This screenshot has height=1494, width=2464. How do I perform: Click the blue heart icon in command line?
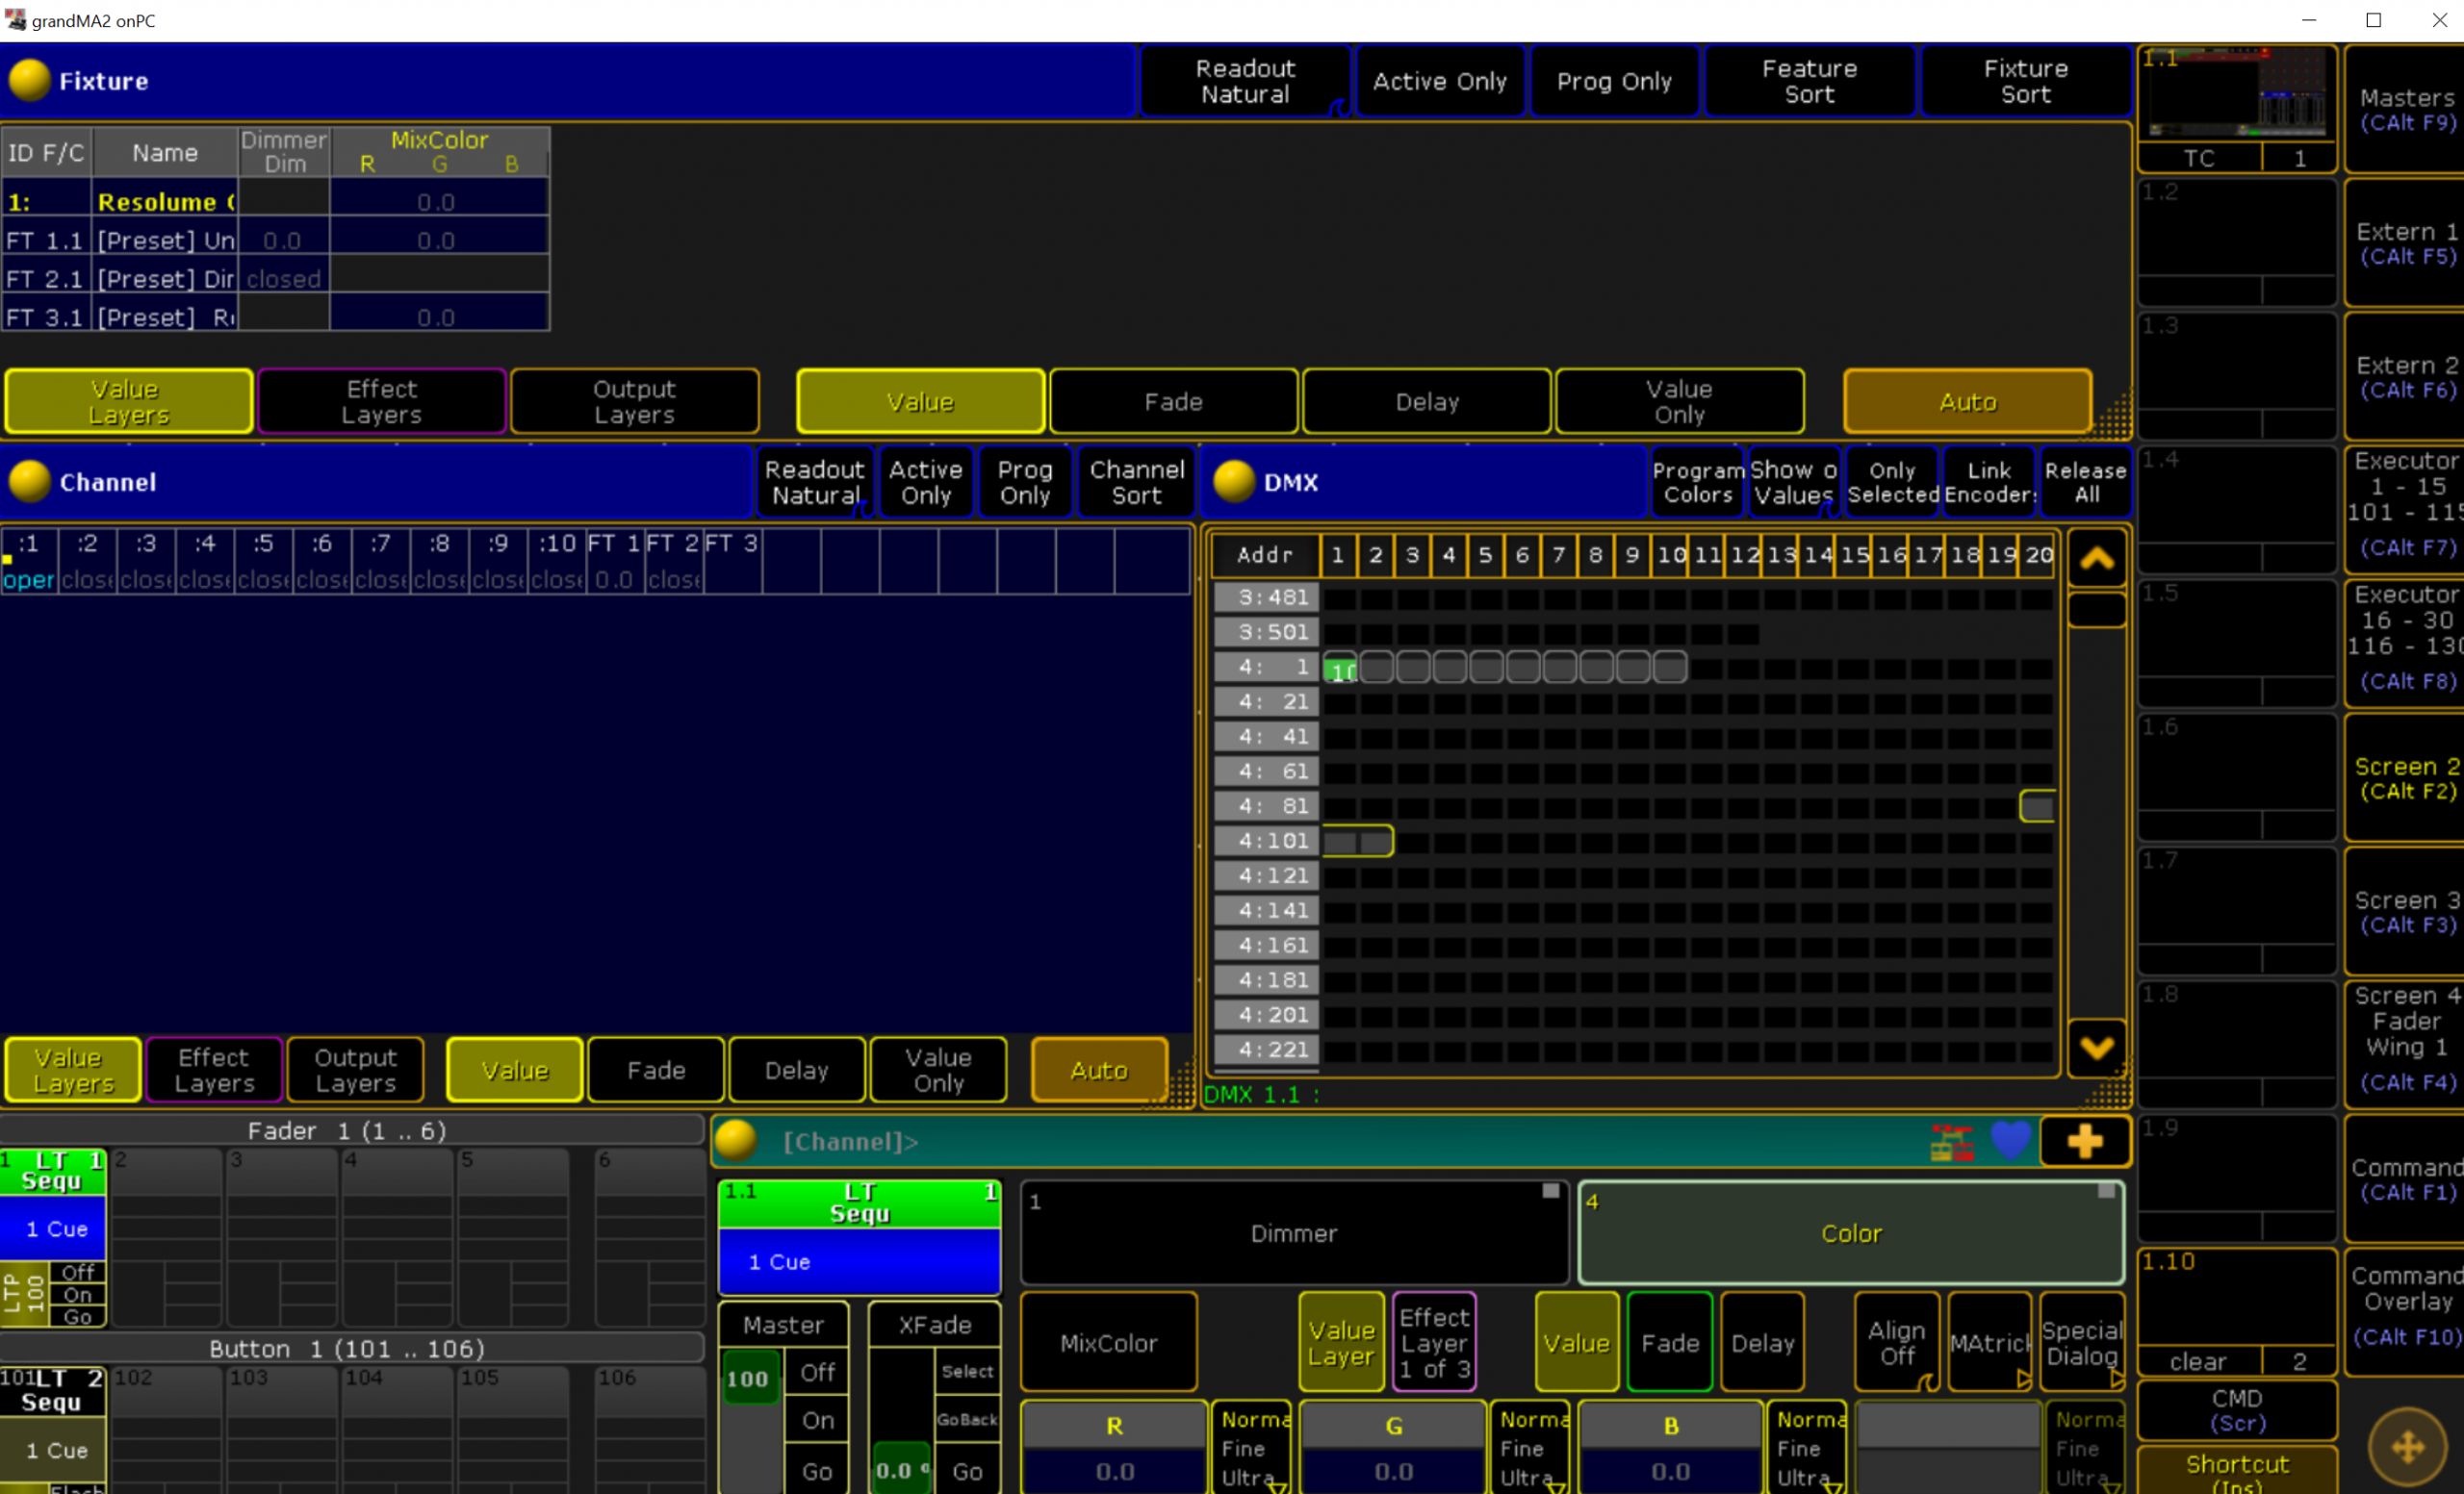point(2010,1140)
